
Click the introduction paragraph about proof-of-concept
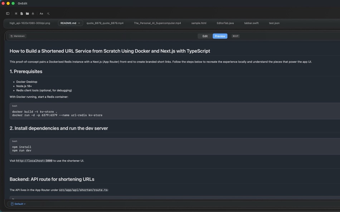(x=161, y=62)
